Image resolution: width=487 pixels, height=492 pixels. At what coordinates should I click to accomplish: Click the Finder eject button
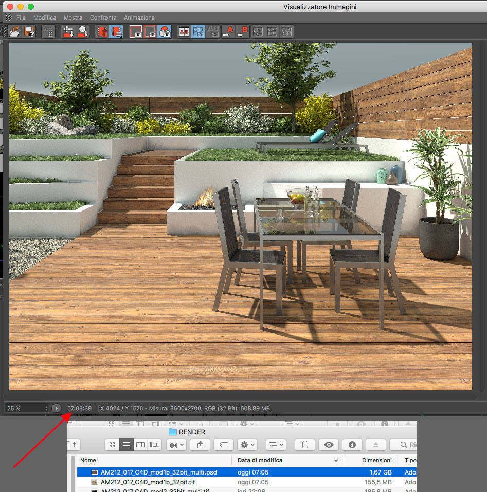click(376, 445)
